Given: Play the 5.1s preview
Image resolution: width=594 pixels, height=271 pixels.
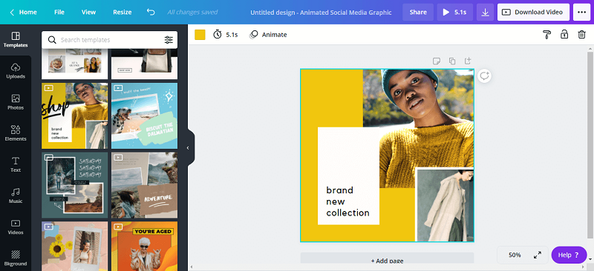Looking at the screenshot, I should pyautogui.click(x=455, y=12).
